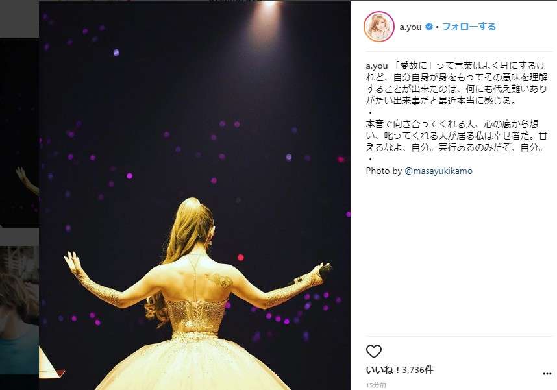Viewport: 557px width, 390px height.
Task: Click the gray backdrop above left thumbnails
Action: (19, 18)
